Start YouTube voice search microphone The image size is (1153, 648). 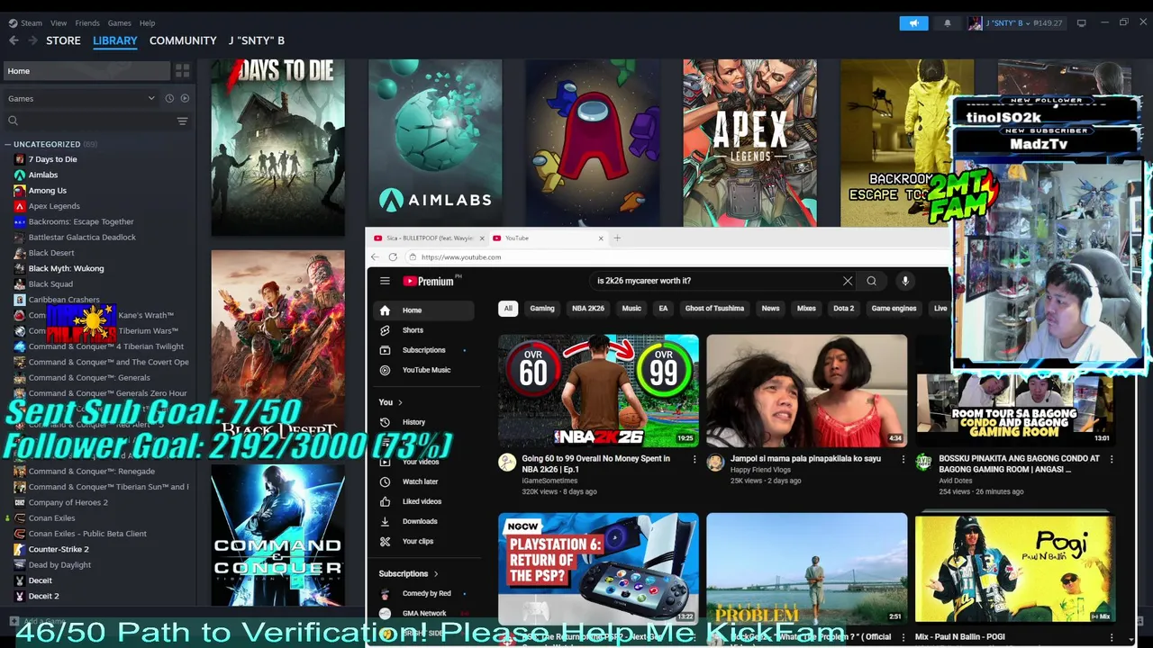(905, 281)
